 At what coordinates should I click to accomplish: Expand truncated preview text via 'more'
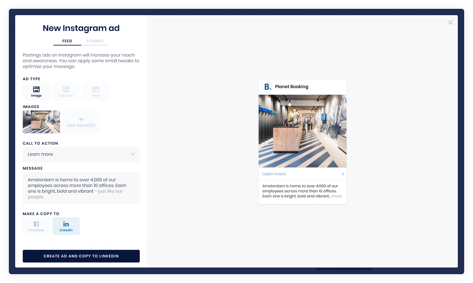(337, 196)
